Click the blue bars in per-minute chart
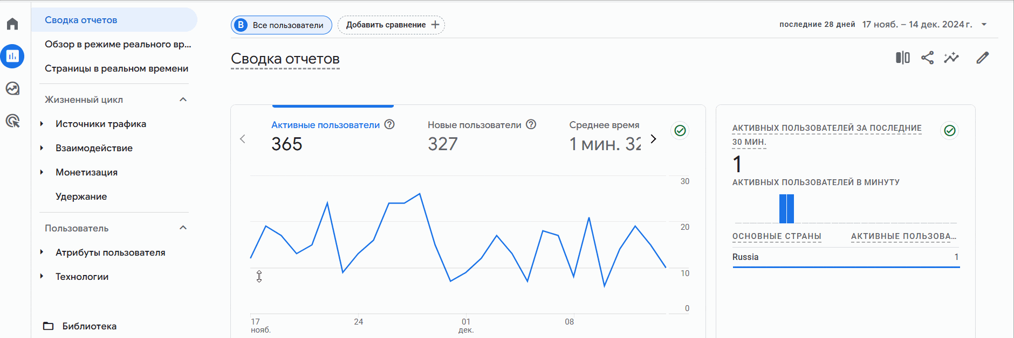Viewport: 1014px width, 338px height. [786, 209]
